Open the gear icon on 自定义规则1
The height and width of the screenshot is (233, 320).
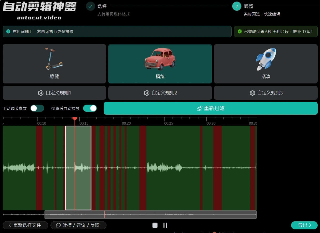[x=41, y=93]
